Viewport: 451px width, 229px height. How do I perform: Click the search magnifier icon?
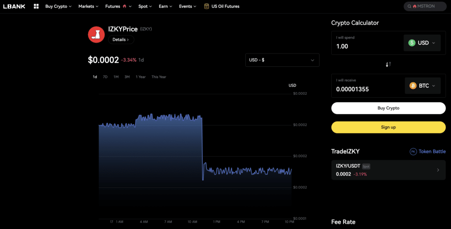[409, 6]
